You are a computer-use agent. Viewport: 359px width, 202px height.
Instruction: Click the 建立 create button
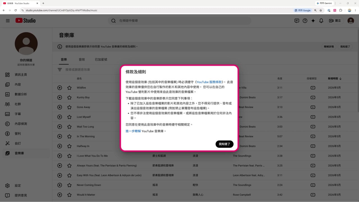point(335,21)
